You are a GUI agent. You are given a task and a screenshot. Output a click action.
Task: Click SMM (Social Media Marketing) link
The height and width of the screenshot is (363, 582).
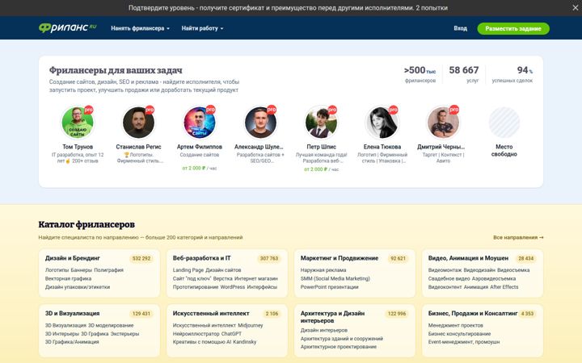(x=335, y=278)
